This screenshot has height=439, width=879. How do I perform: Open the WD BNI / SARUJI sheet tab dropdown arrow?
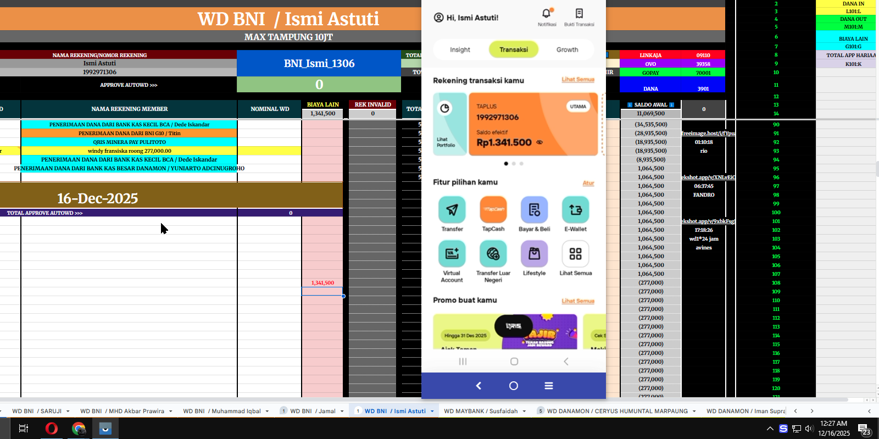(68, 411)
